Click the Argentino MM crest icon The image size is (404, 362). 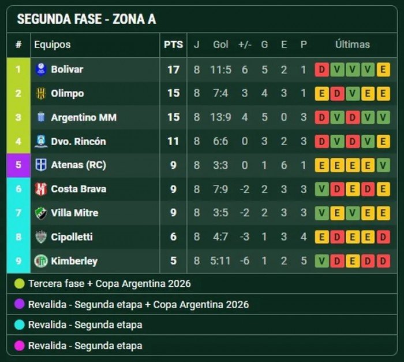(41, 117)
